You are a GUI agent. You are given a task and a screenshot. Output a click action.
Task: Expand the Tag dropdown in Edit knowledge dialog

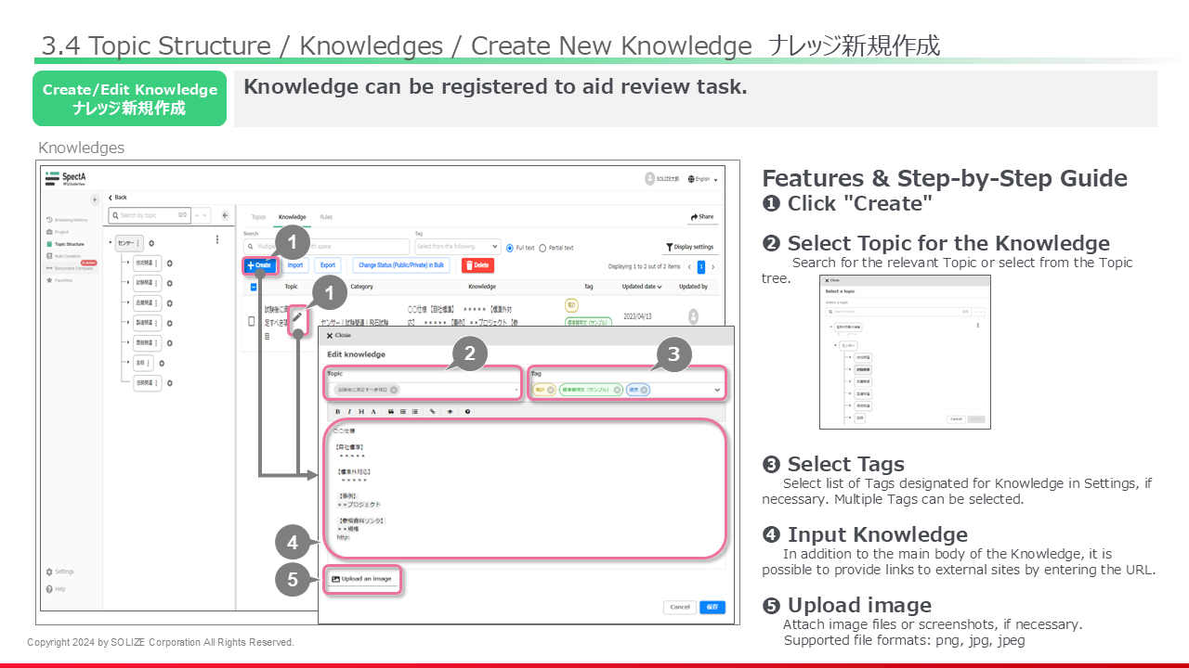click(717, 390)
